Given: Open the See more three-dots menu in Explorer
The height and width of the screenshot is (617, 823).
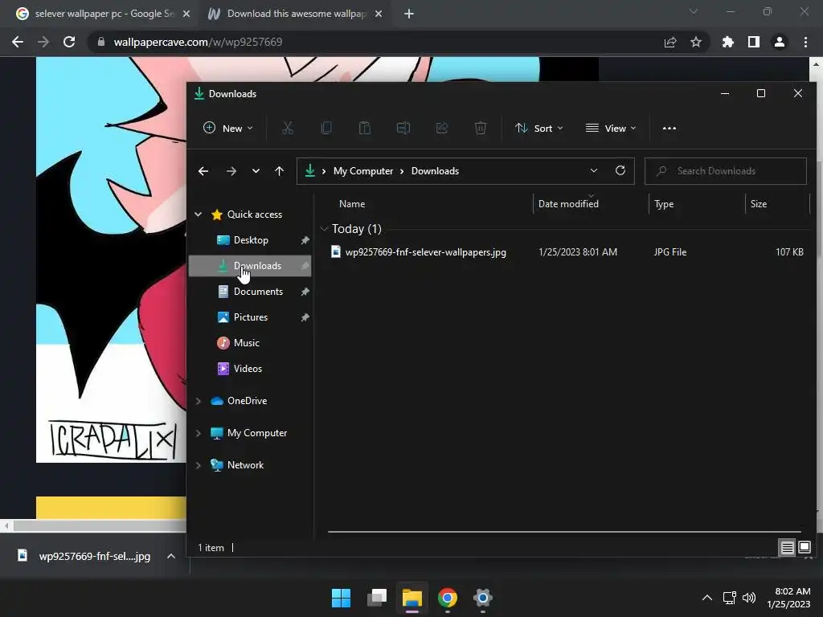Looking at the screenshot, I should (669, 128).
